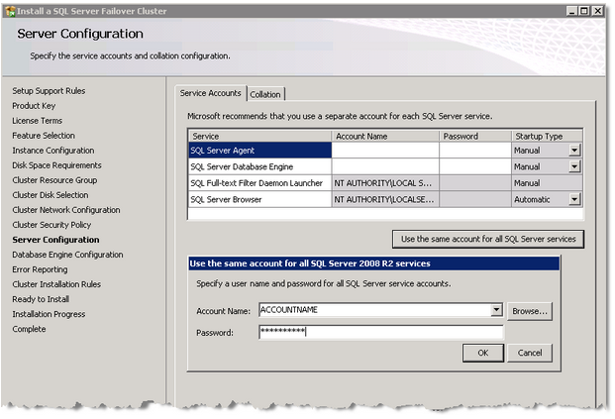The height and width of the screenshot is (419, 615).
Task: Click Ready to Install step in sidebar
Action: 41,299
